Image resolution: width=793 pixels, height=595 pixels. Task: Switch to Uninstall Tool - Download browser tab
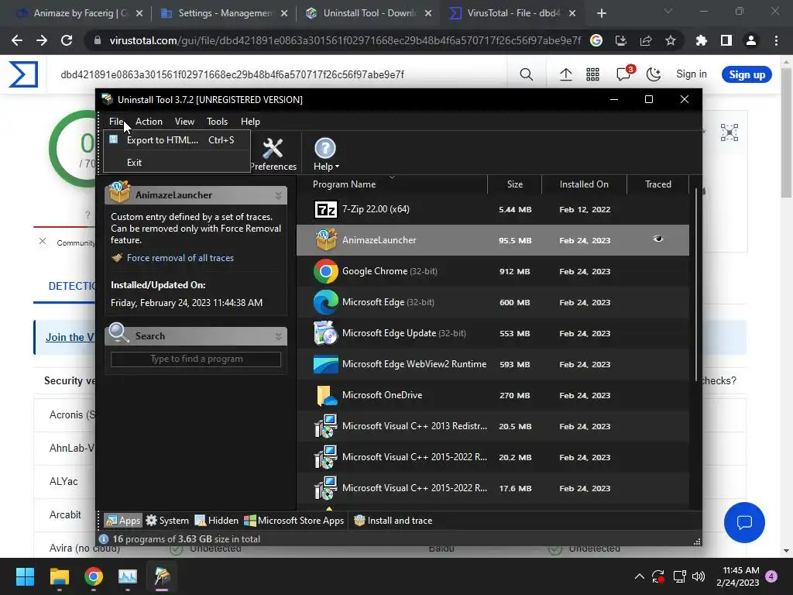click(369, 13)
